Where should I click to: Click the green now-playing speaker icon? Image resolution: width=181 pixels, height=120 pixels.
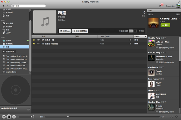click(x=27, y=40)
